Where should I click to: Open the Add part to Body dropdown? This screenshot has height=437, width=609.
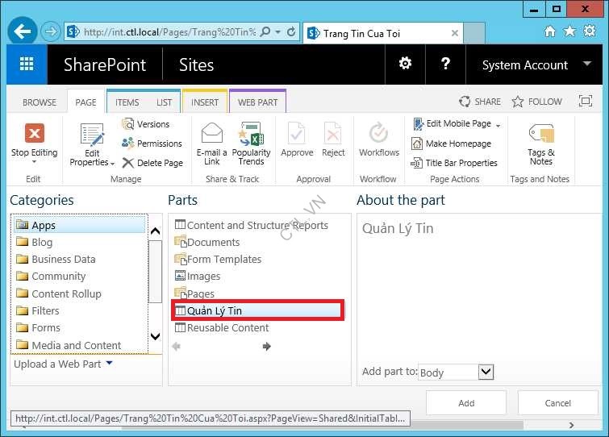[485, 372]
